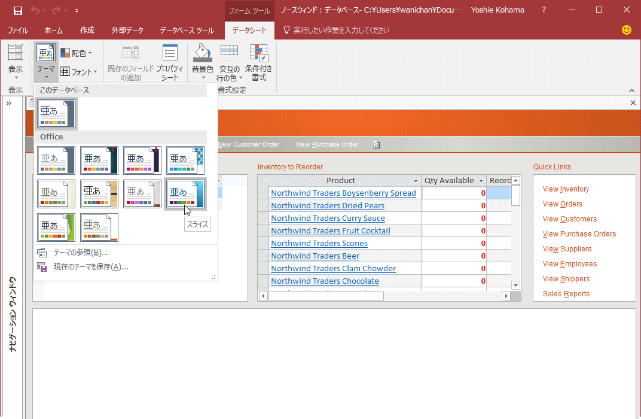Click the select-all corner of the inventory grid
Image resolution: width=641 pixels, height=419 pixels.
(263, 180)
